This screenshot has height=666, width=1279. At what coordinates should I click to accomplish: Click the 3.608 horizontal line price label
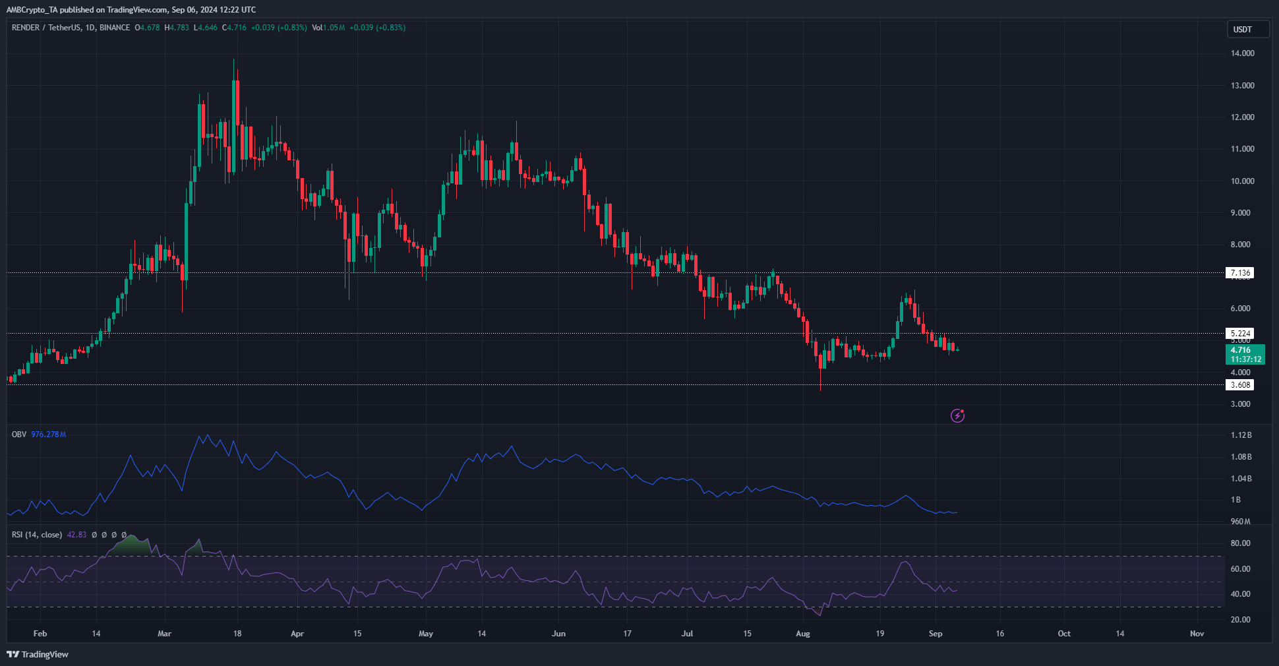click(x=1239, y=385)
